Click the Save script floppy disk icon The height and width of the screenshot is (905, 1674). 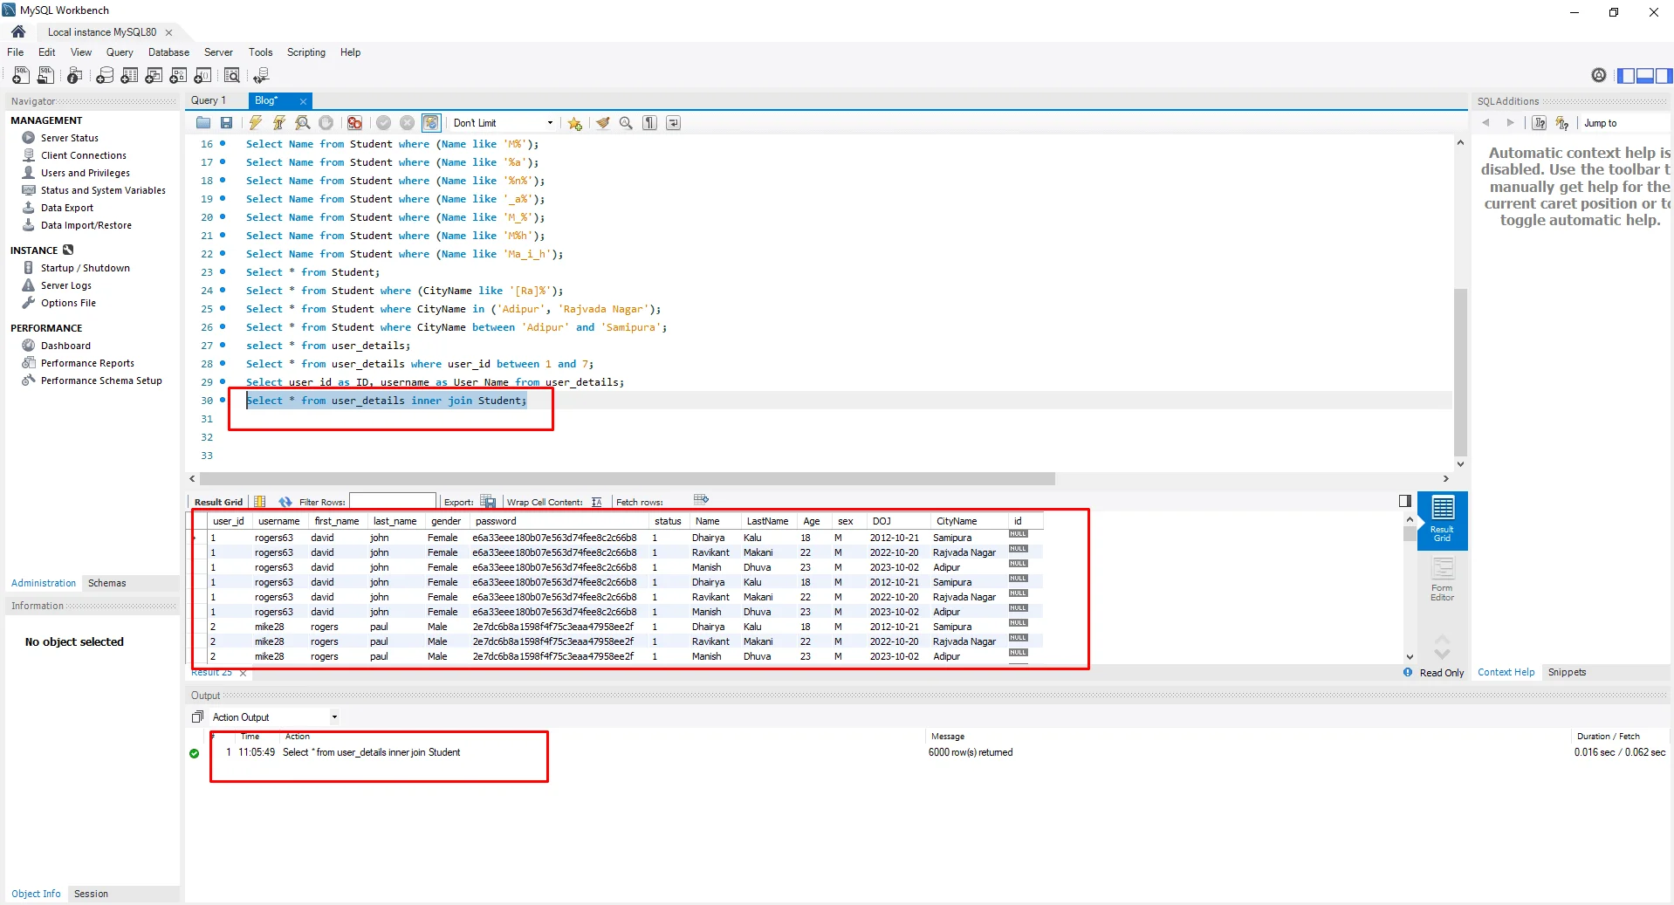point(226,123)
